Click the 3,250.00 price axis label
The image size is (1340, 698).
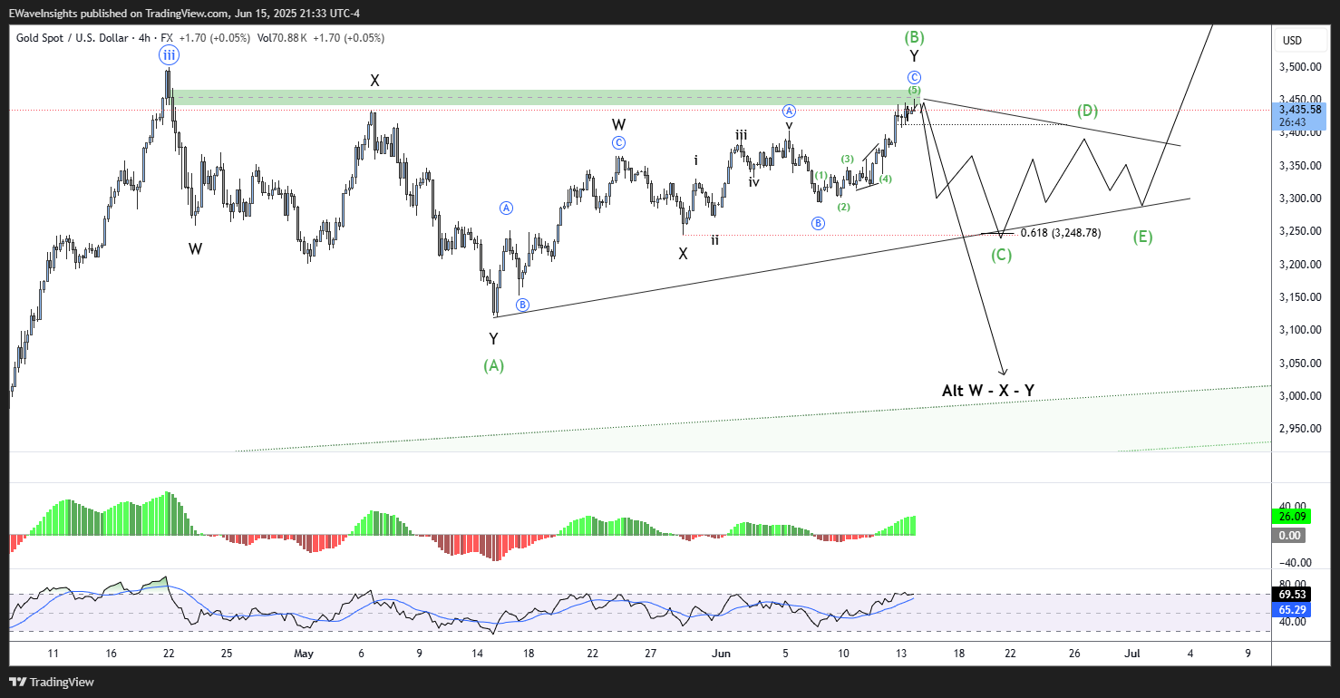(x=1298, y=231)
